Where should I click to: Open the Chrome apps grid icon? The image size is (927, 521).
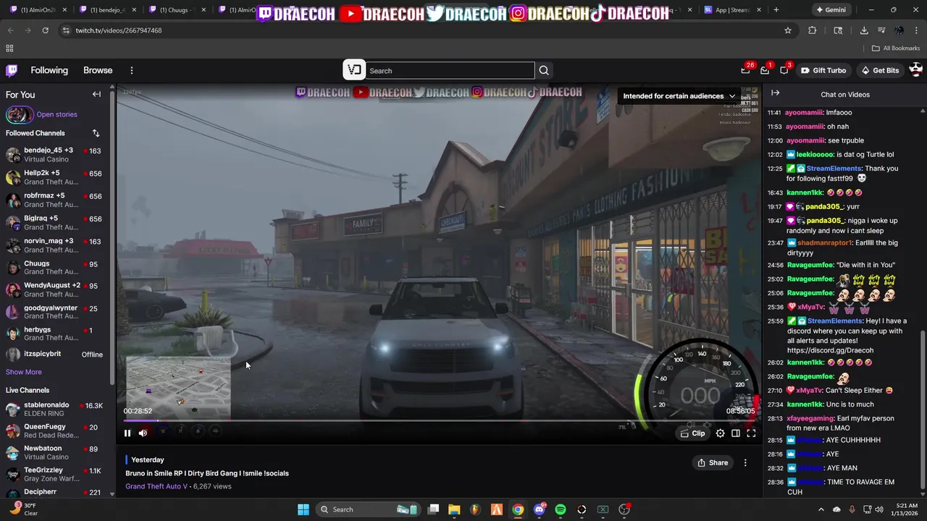click(9, 48)
